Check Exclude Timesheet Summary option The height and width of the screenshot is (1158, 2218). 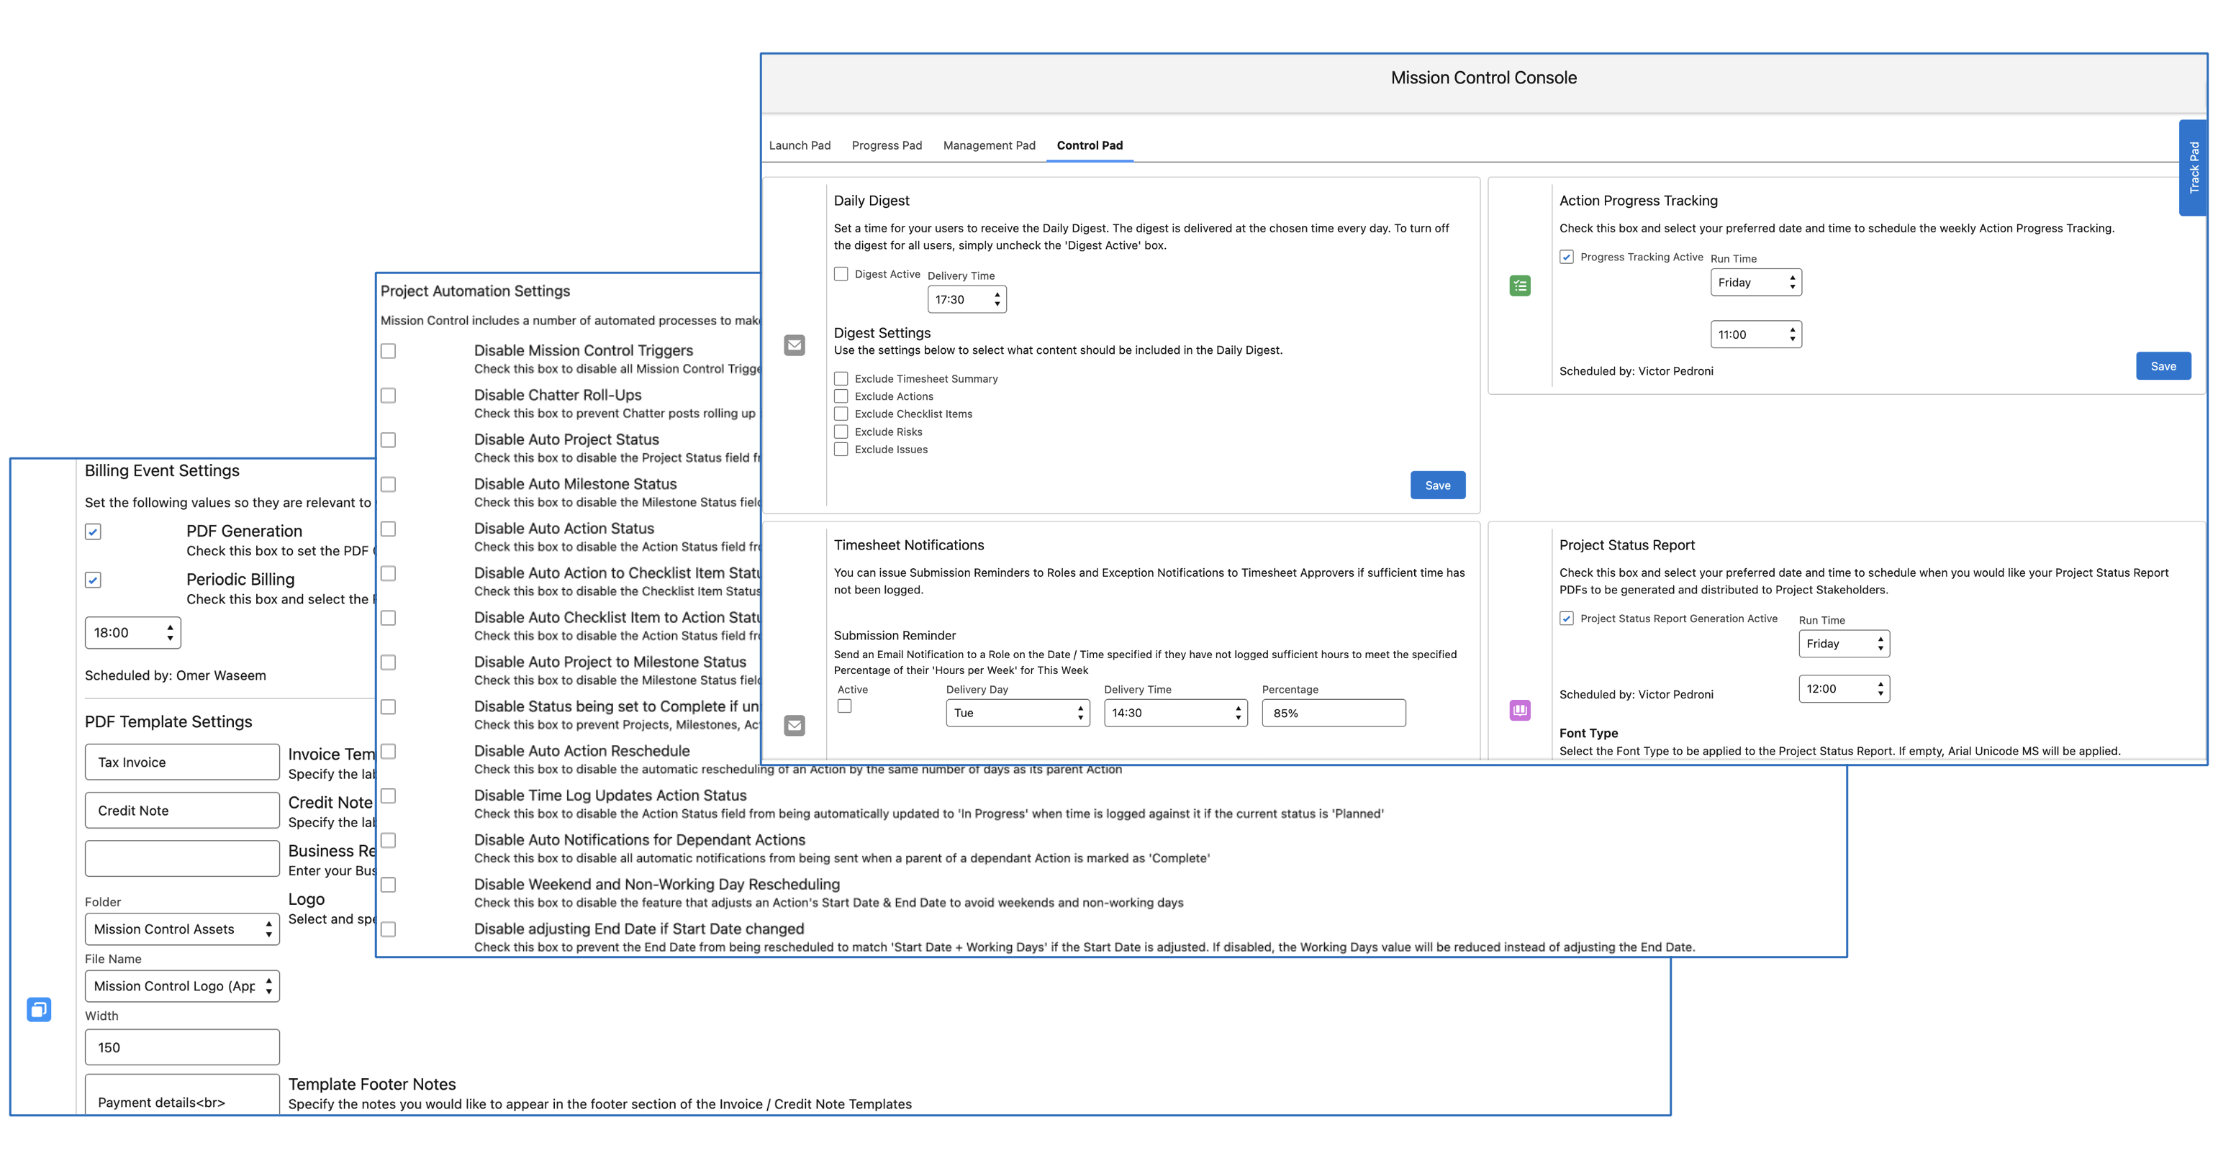click(x=841, y=378)
